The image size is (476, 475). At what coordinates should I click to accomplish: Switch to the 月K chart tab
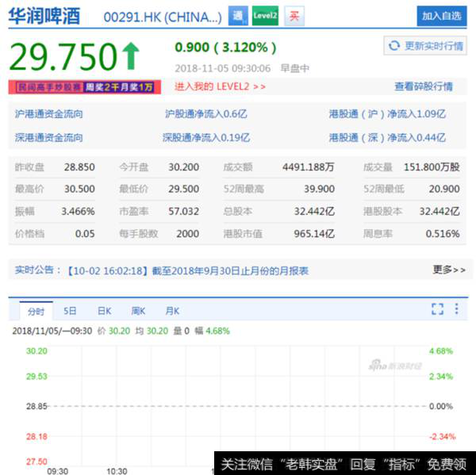[172, 311]
